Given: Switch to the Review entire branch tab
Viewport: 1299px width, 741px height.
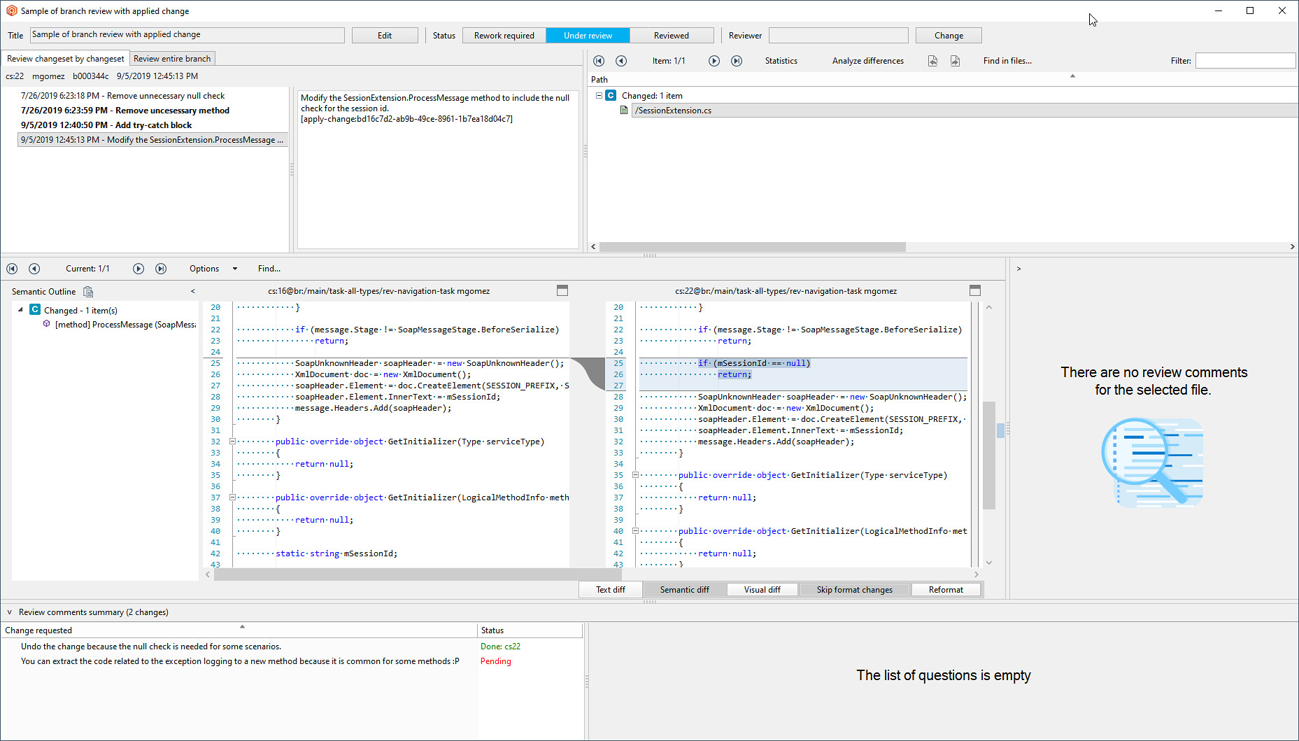Looking at the screenshot, I should [171, 58].
